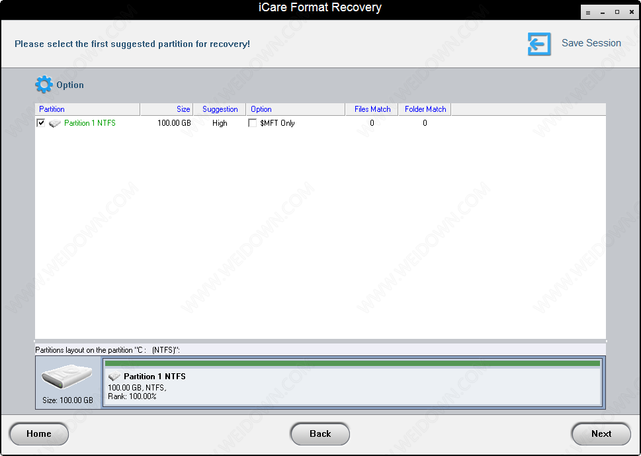Click the Option label text
The height and width of the screenshot is (456, 641).
point(70,85)
